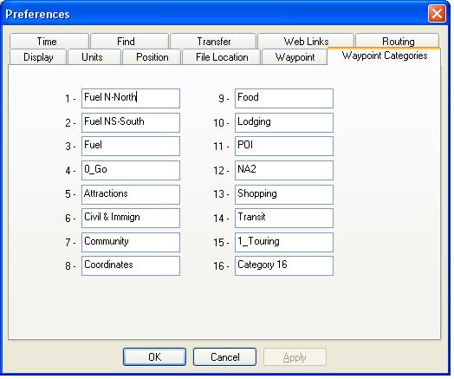Focus the 1_Touring text field
Viewport: 454px width, 379px height.
(284, 242)
